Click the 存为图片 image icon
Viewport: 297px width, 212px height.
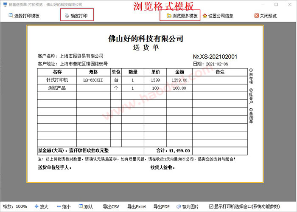pyautogui.click(x=179, y=206)
